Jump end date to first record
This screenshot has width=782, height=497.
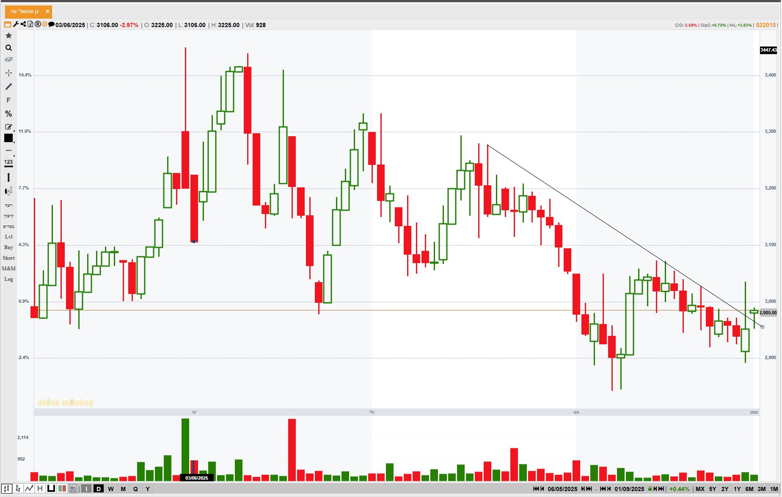pyautogui.click(x=603, y=489)
